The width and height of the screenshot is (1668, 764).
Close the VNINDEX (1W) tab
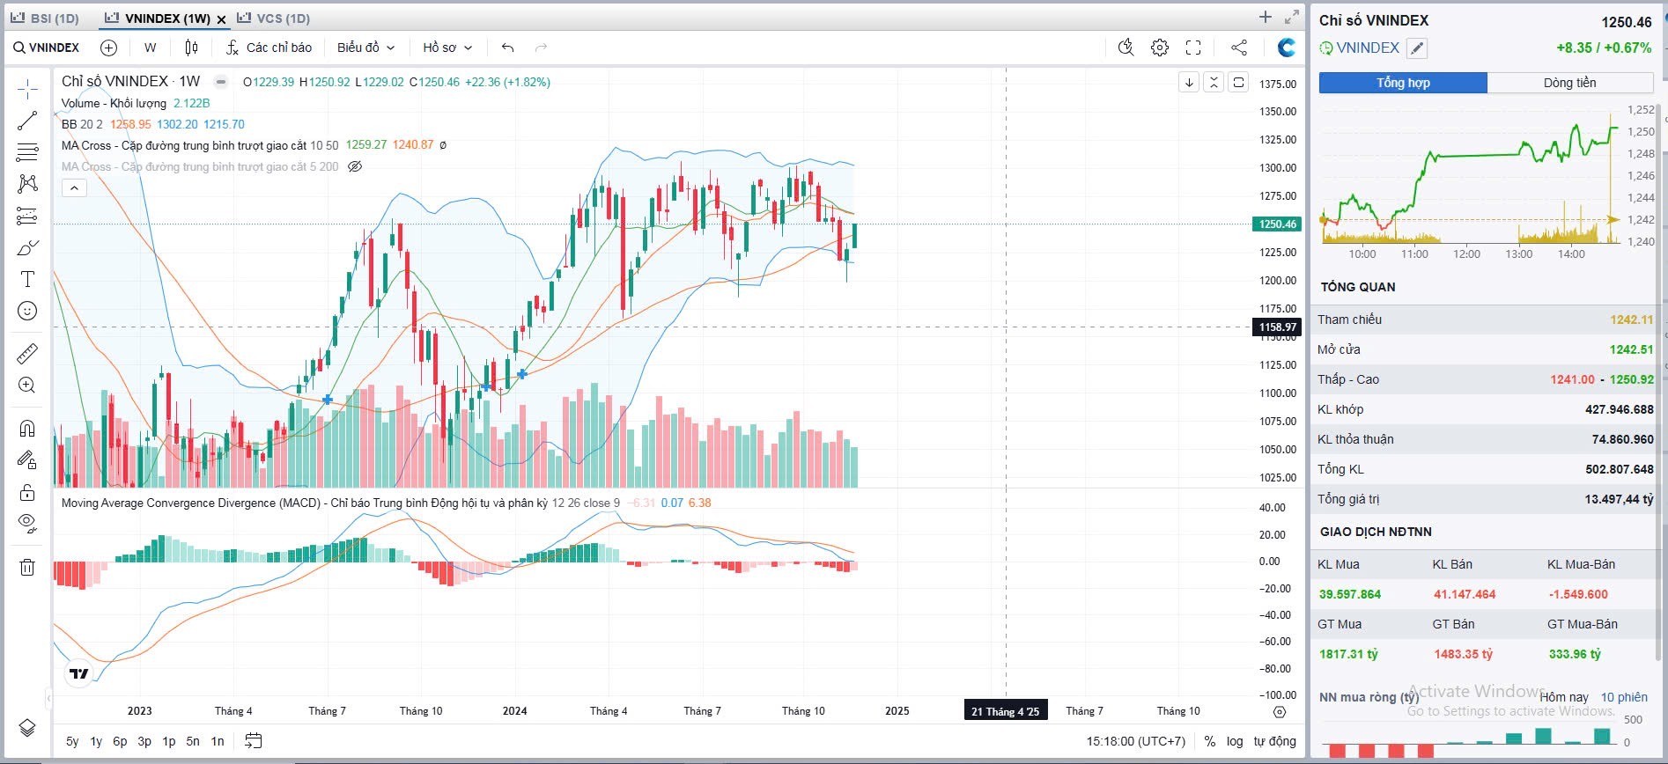[221, 18]
